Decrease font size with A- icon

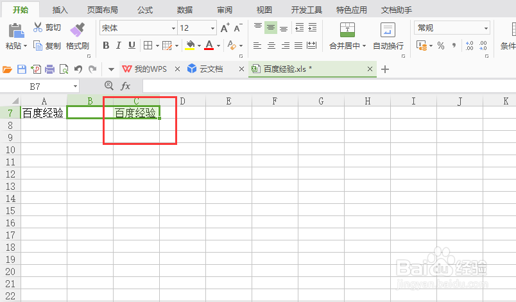(x=238, y=28)
